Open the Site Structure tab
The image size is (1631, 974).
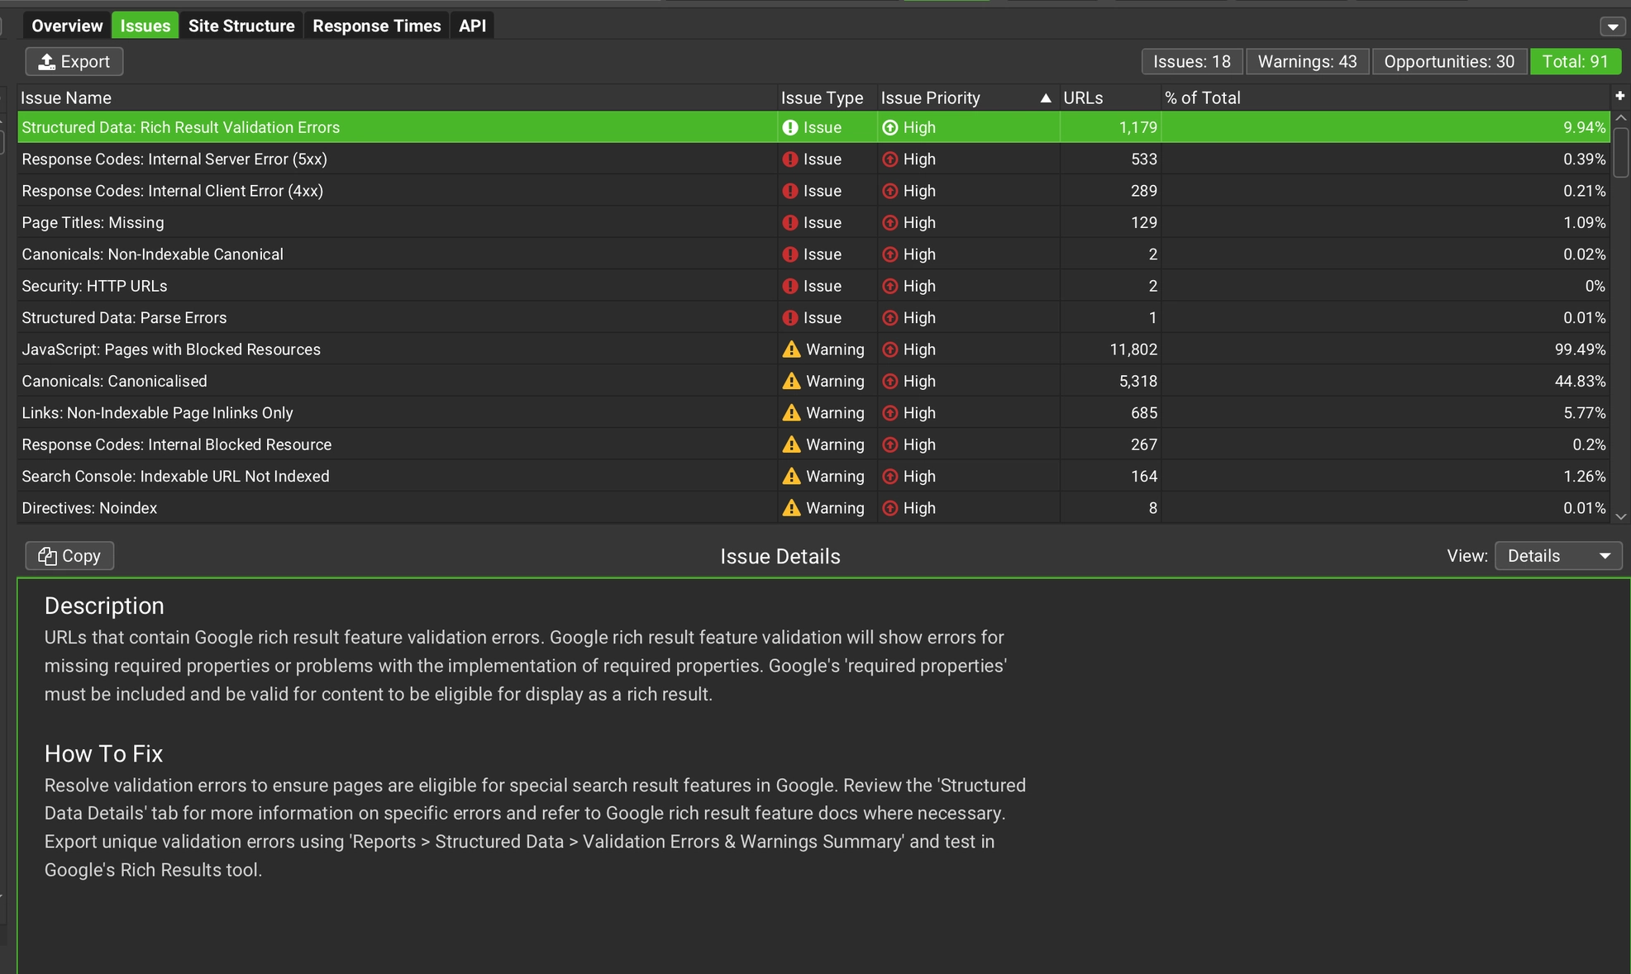tap(241, 26)
